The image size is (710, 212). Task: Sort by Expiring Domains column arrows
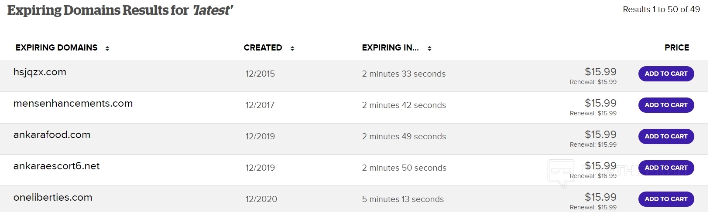[x=107, y=48]
